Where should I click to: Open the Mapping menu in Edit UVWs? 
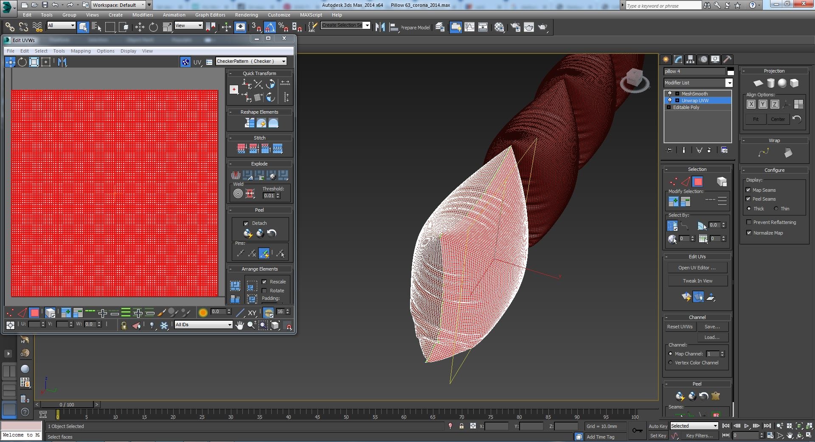(x=81, y=51)
